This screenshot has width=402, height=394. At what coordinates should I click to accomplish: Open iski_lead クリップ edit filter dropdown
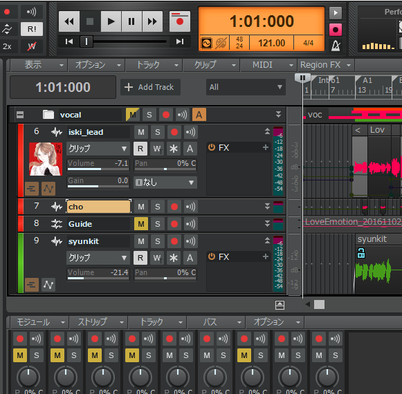tap(98, 149)
